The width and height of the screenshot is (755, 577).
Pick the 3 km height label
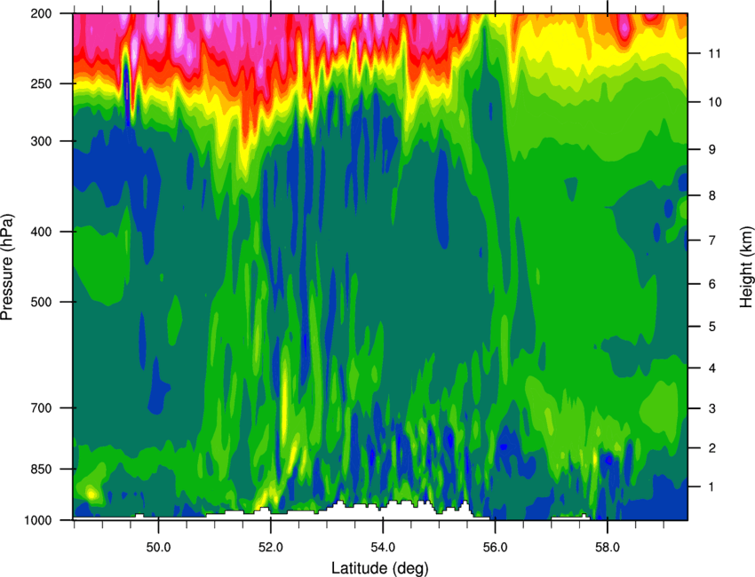[712, 408]
